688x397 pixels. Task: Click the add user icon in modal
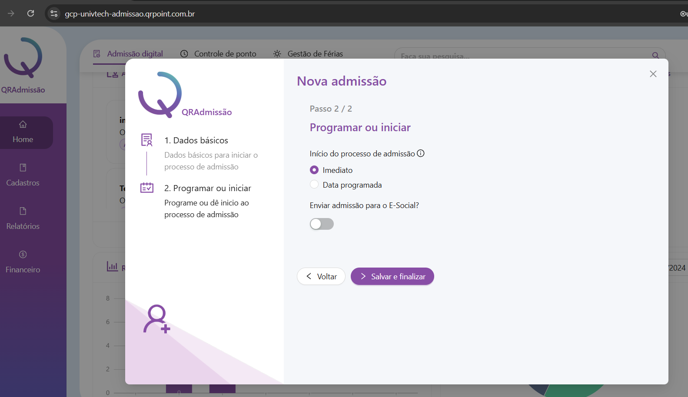point(156,319)
